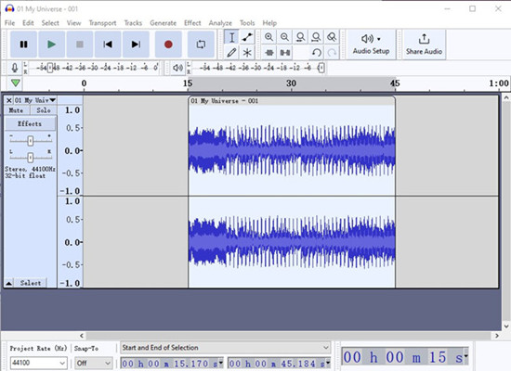This screenshot has height=371, width=511.
Task: Click the 30 second mark on timeline ruler
Action: pos(292,83)
